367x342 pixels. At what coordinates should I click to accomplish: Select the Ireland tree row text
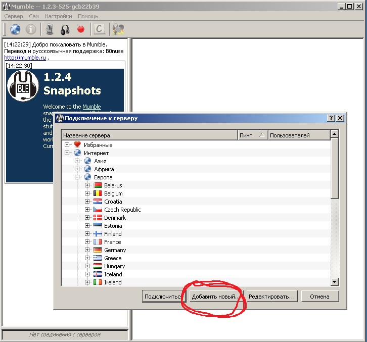point(113,282)
